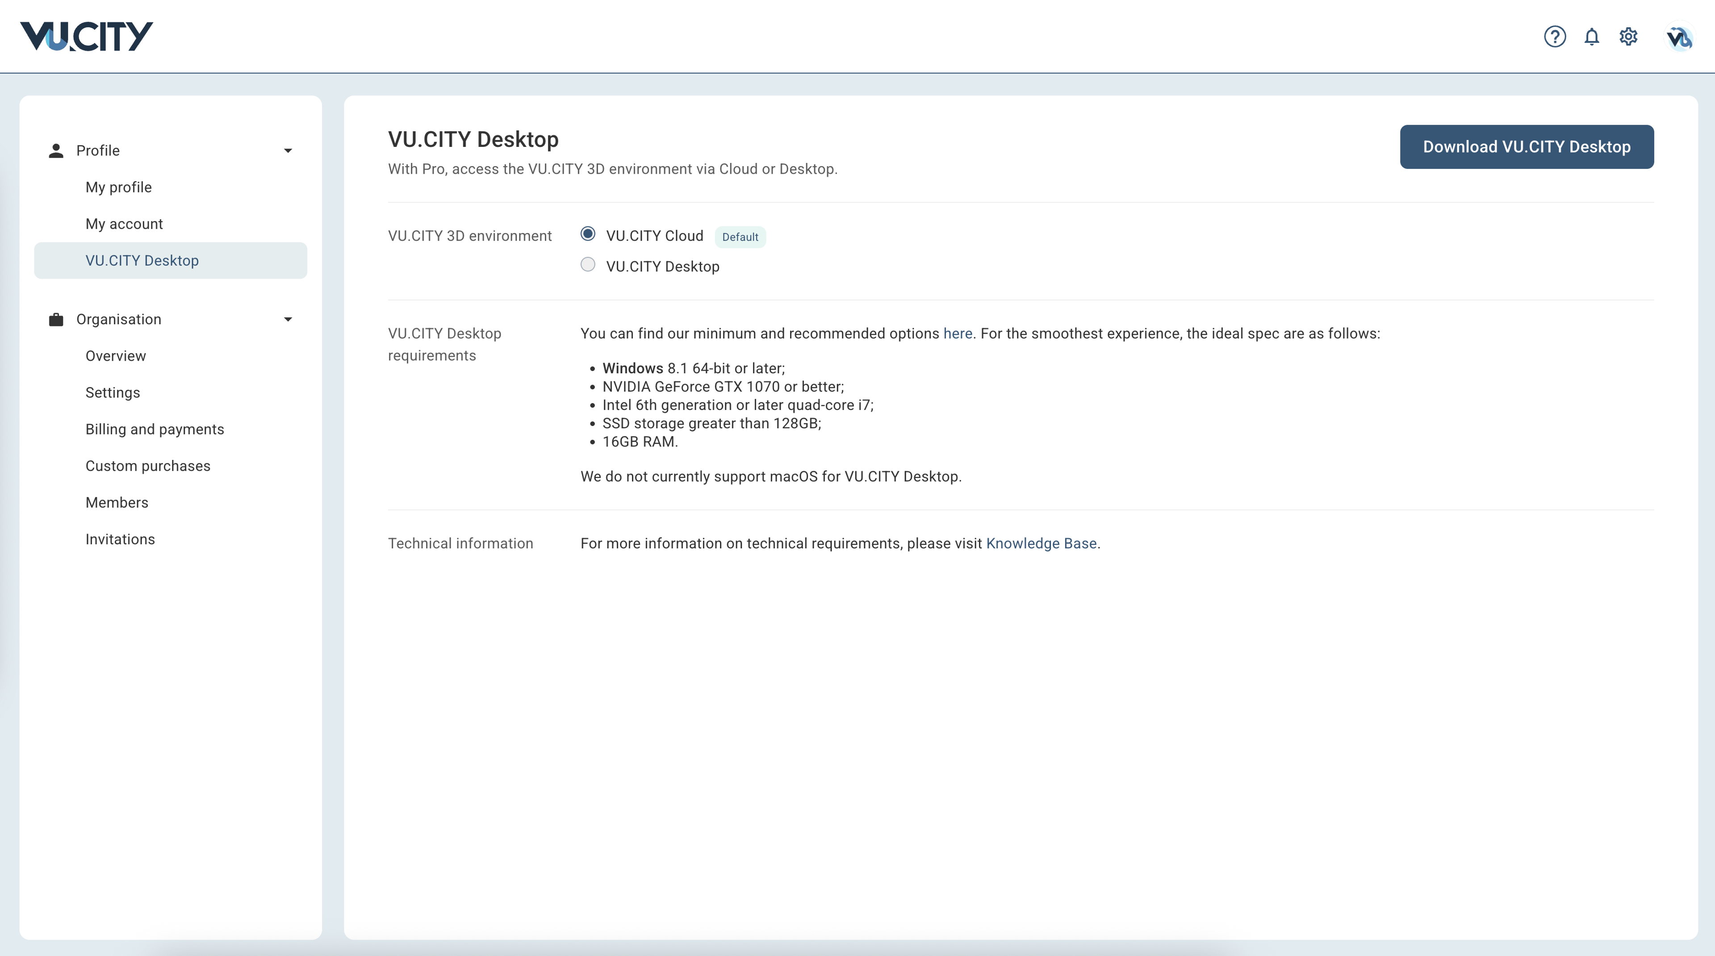Click the user avatar in header
The height and width of the screenshot is (956, 1715).
(1678, 37)
